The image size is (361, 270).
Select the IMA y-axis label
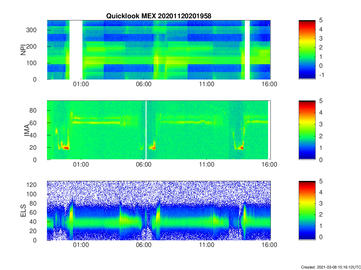[x=27, y=130]
